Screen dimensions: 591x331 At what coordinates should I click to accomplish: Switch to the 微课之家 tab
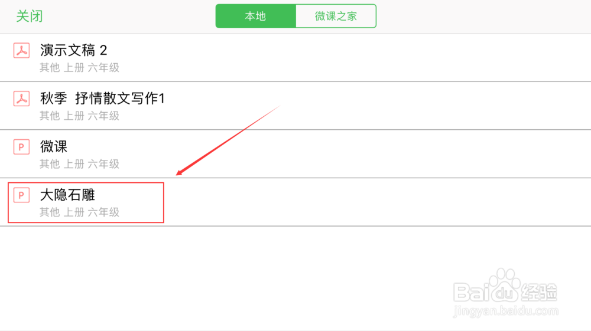click(336, 16)
